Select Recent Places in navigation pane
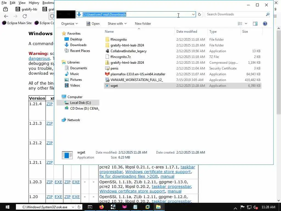Viewport: 281px width, 211px height. (x=77, y=51)
